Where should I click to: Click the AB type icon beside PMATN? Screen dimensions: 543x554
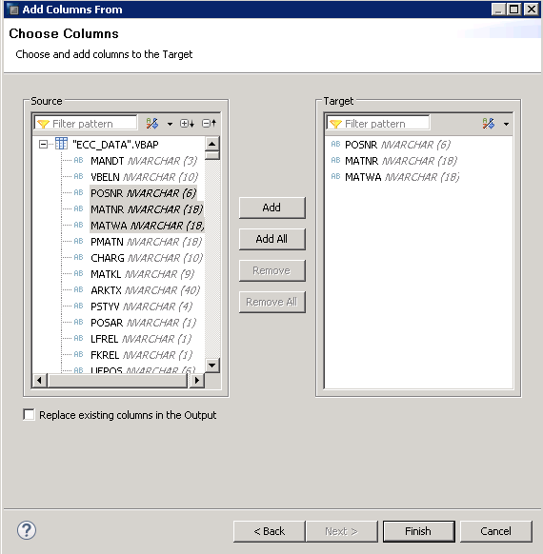pyautogui.click(x=78, y=241)
